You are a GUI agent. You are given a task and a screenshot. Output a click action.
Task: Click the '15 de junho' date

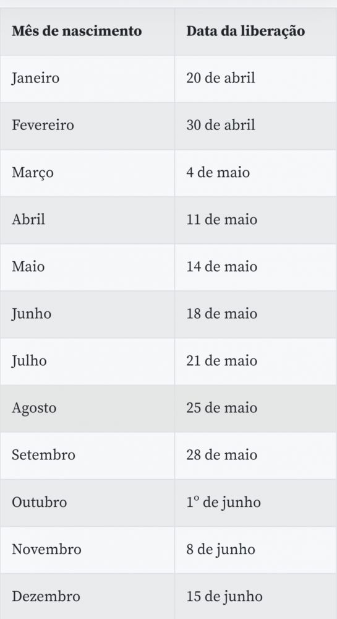point(224,597)
